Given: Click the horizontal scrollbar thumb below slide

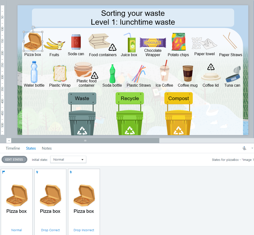Looking at the screenshot, I should tap(85, 140).
